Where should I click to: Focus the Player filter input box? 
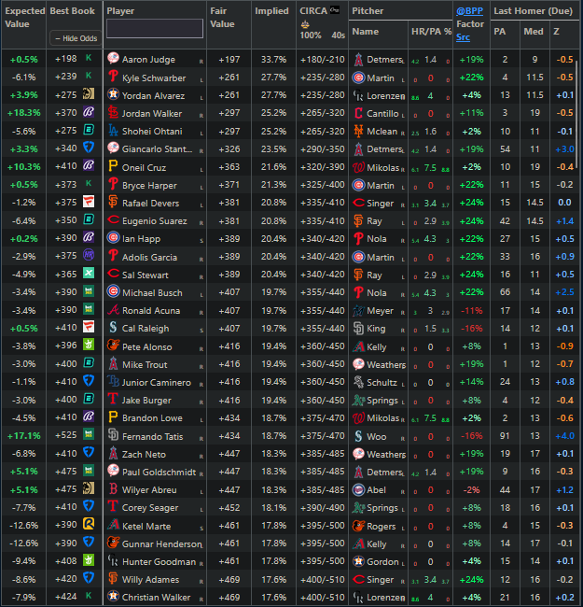155,29
